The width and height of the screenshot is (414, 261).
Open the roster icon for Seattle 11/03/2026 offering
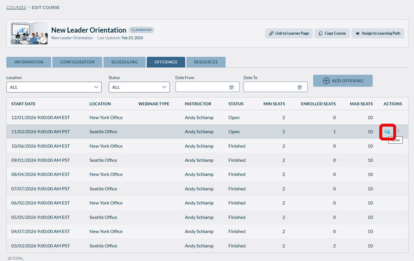click(x=387, y=131)
